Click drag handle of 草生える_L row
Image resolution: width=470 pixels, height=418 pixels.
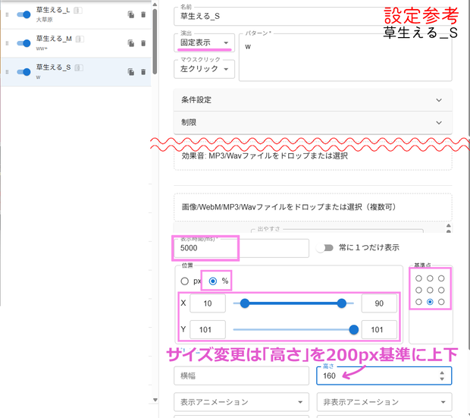[7, 14]
